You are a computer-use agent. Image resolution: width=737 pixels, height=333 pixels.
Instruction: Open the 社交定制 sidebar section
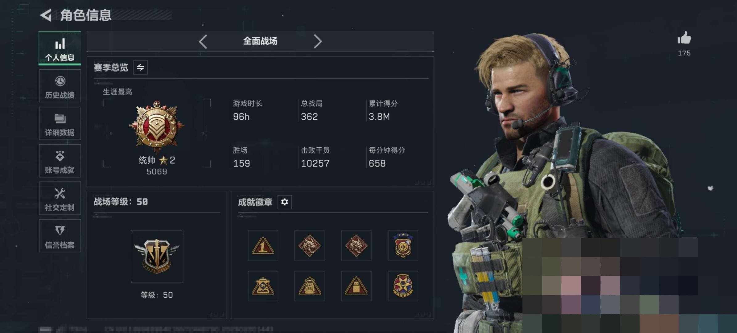pos(60,198)
